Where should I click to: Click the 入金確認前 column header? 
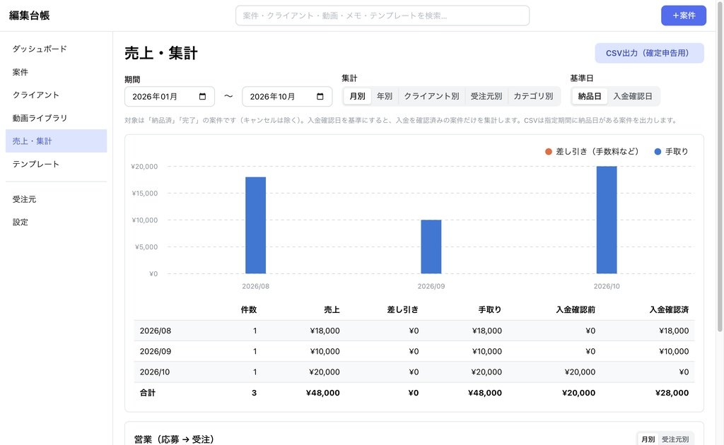(576, 310)
